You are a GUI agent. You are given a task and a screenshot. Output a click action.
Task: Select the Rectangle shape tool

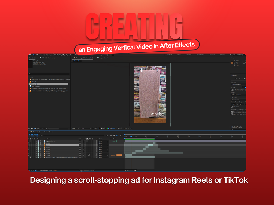pos(60,55)
